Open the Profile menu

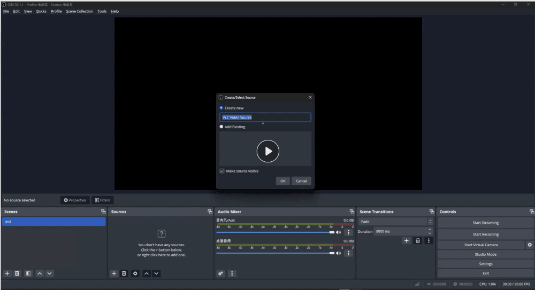point(56,11)
